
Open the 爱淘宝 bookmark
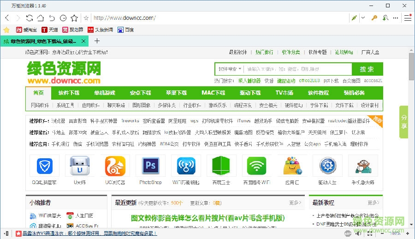tap(26, 30)
